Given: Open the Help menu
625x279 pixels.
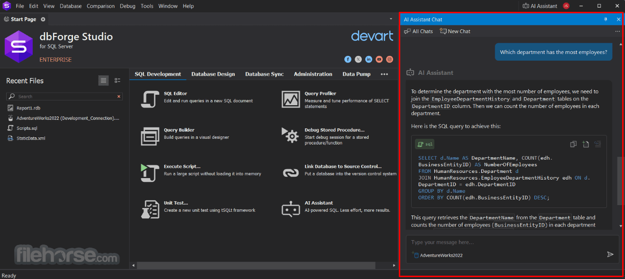Looking at the screenshot, I should coord(188,6).
